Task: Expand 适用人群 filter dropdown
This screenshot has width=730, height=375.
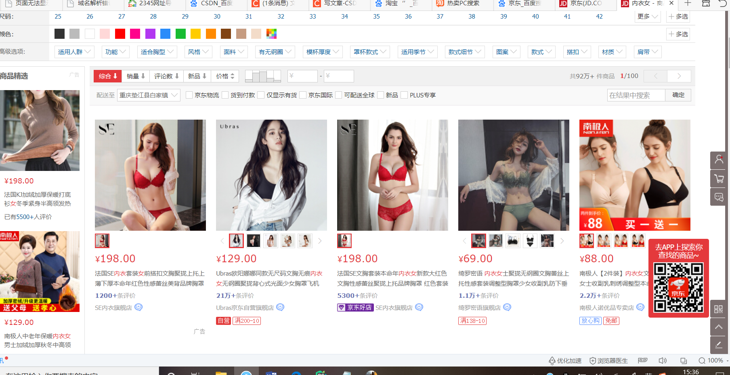Action: (x=74, y=52)
